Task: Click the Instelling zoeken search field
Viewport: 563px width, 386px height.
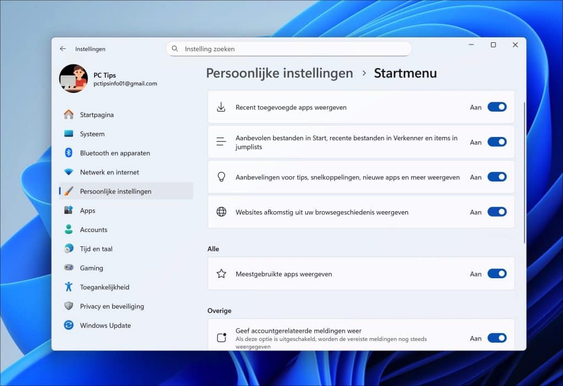Action: click(x=289, y=48)
